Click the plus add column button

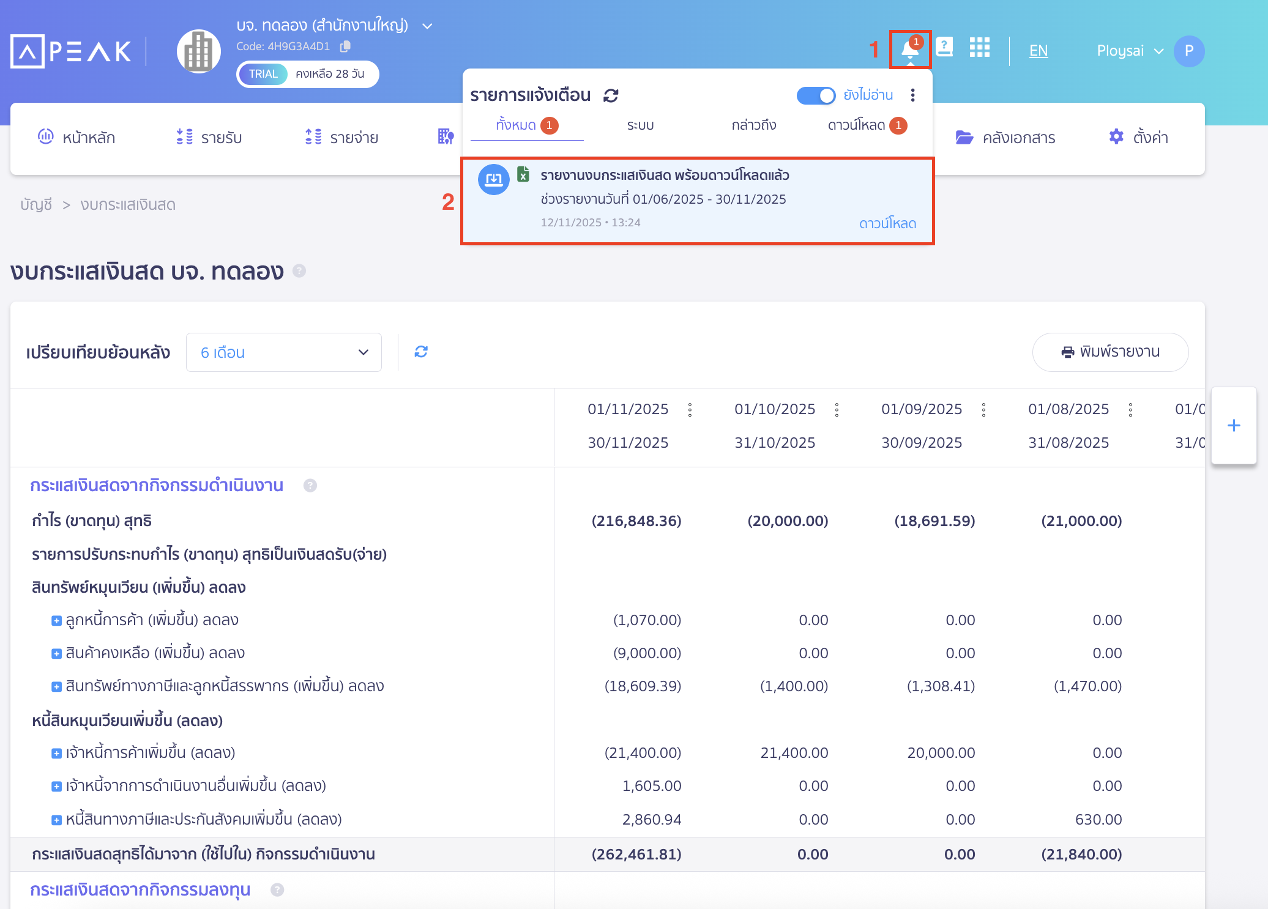pos(1234,426)
